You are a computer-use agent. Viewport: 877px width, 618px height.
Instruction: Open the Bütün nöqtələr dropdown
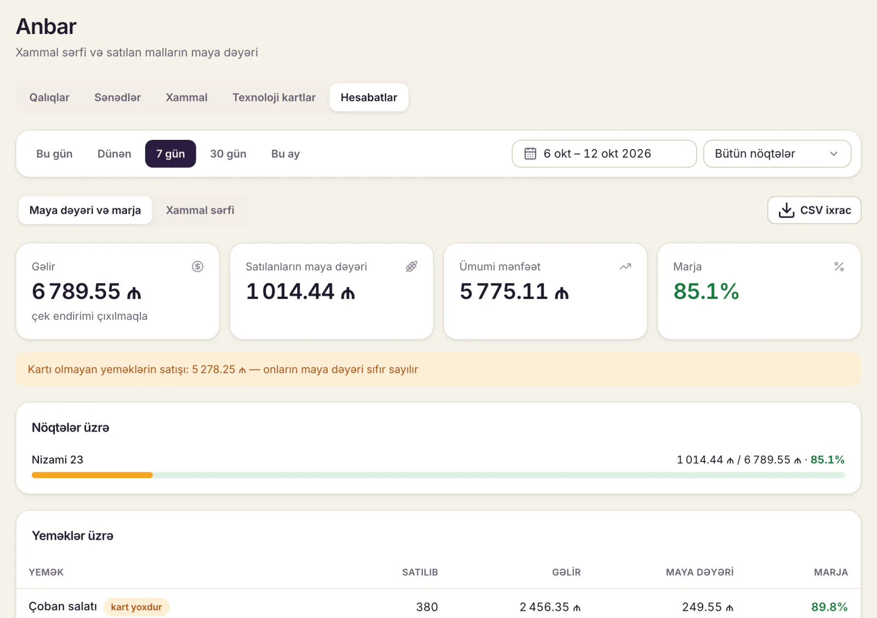(x=777, y=154)
